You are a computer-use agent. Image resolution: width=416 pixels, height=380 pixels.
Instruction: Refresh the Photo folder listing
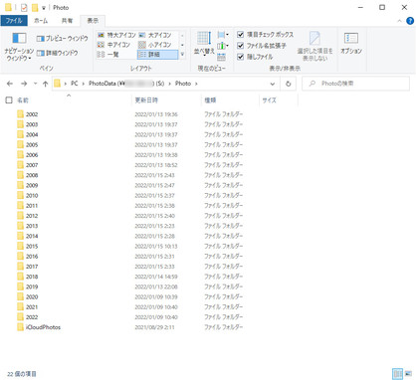[289, 84]
